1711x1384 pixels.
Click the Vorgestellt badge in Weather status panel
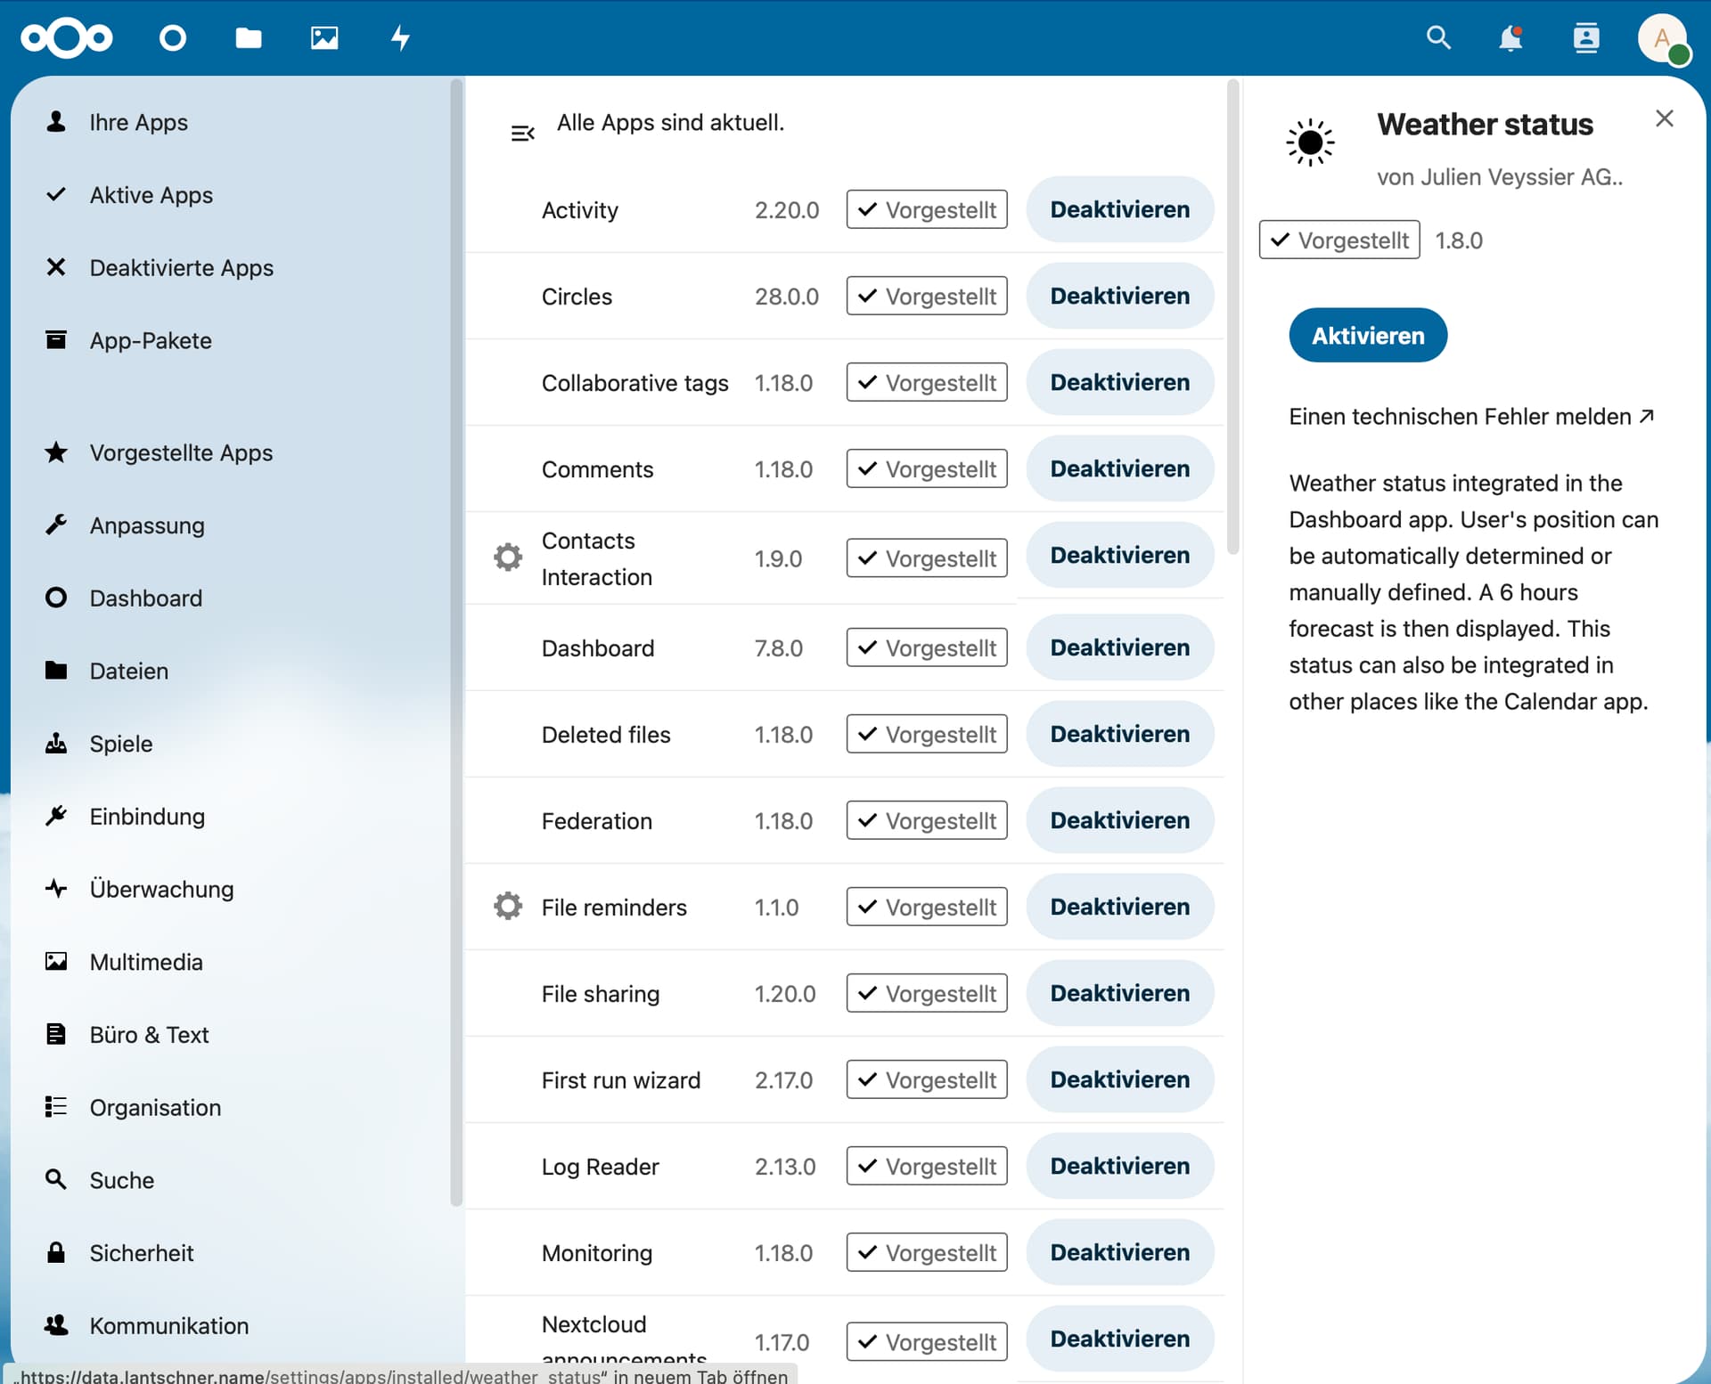[x=1339, y=240]
